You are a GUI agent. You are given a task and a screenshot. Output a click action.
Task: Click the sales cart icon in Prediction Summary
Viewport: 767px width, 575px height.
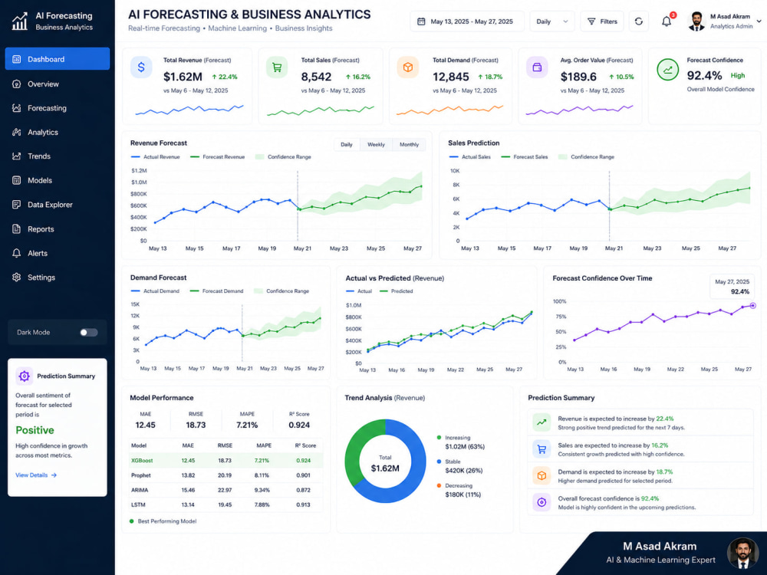coord(542,449)
